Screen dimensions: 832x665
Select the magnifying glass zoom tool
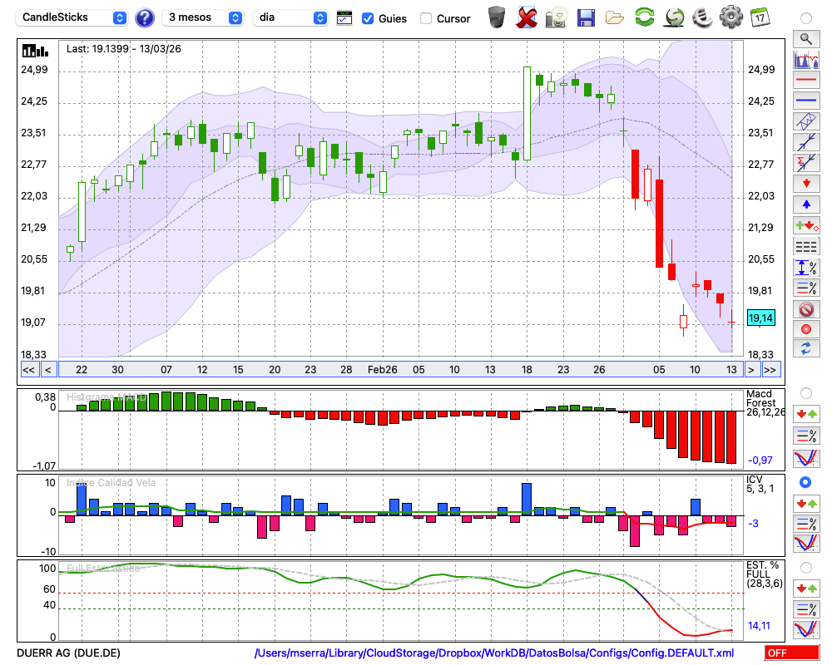click(806, 39)
